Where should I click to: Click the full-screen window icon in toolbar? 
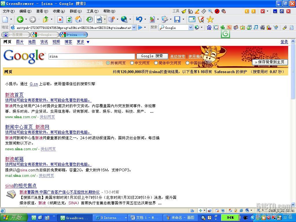[192, 19]
